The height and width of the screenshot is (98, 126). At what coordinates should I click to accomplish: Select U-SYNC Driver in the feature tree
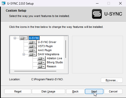[x=47, y=42]
